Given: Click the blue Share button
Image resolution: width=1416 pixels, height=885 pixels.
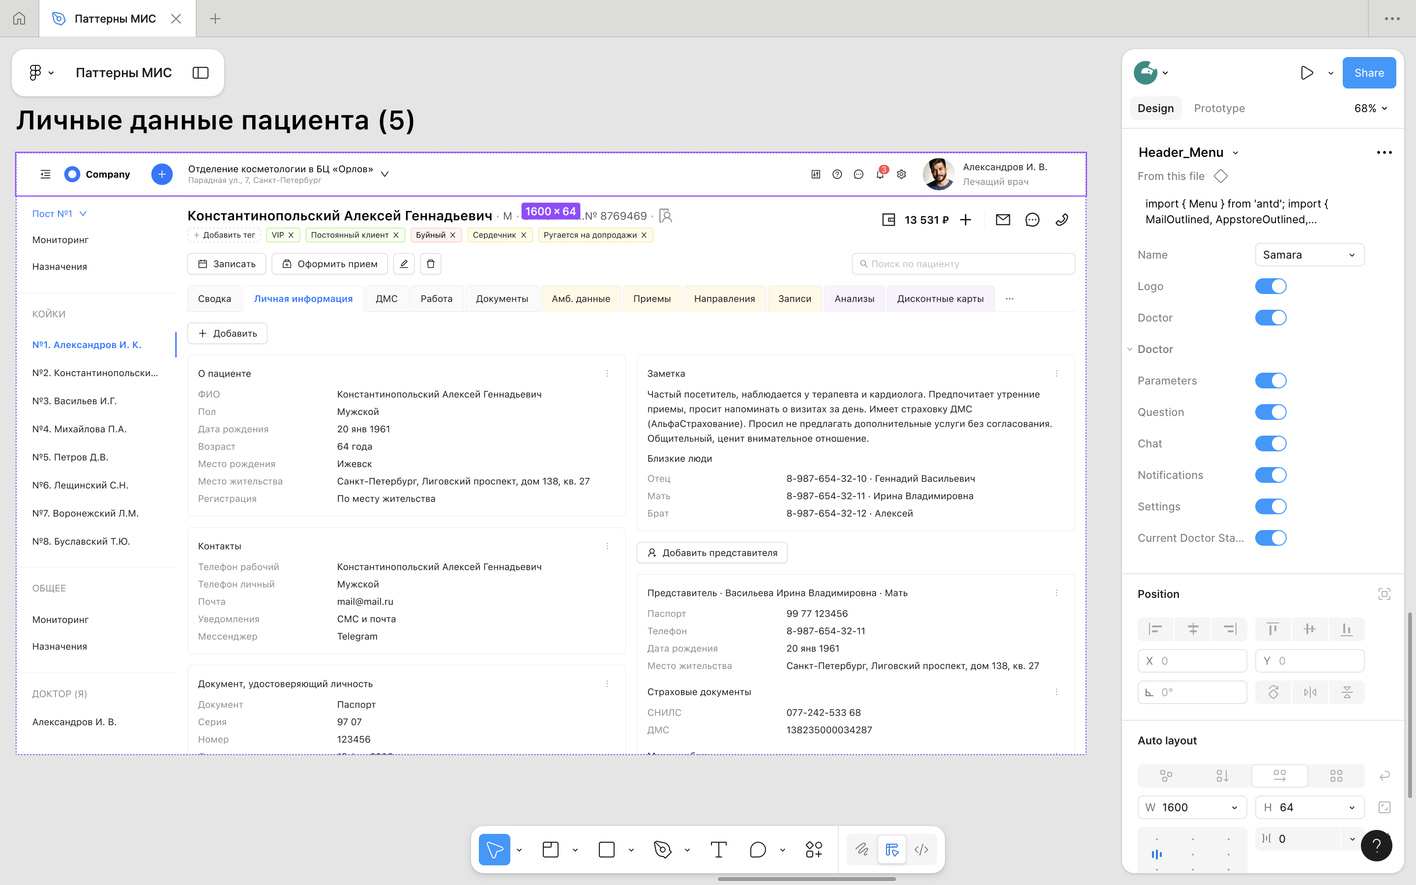Looking at the screenshot, I should click(1369, 73).
